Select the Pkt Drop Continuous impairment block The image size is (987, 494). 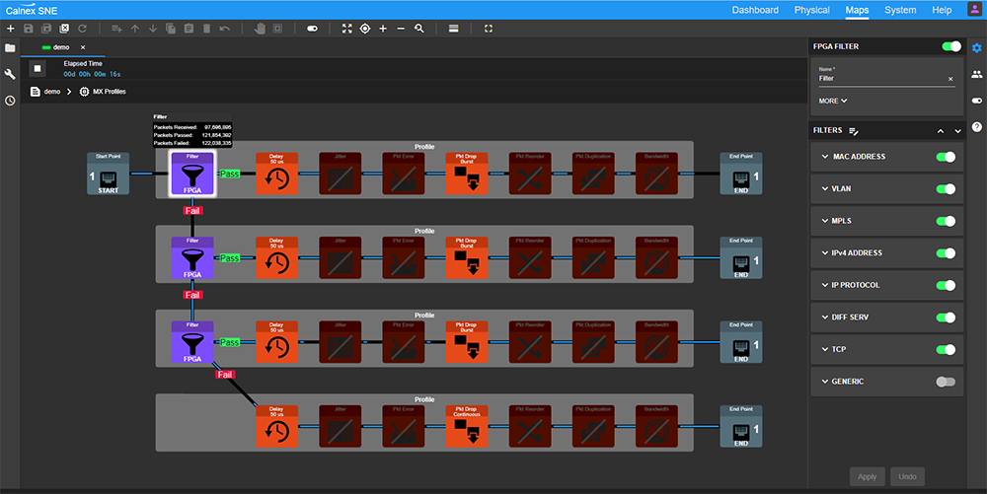pos(466,425)
